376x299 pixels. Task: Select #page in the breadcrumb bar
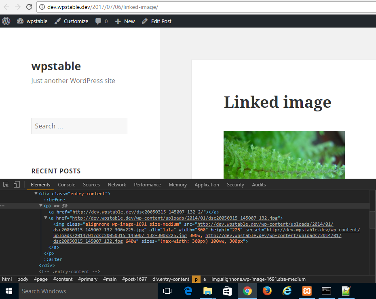(x=41, y=279)
